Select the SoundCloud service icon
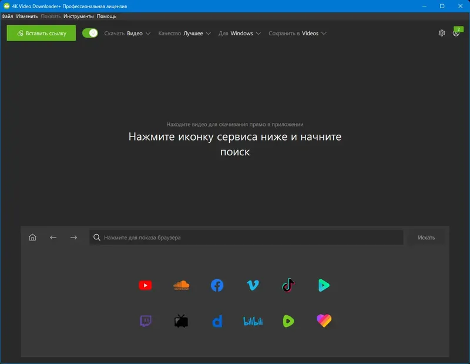The height and width of the screenshot is (364, 470). coord(181,285)
